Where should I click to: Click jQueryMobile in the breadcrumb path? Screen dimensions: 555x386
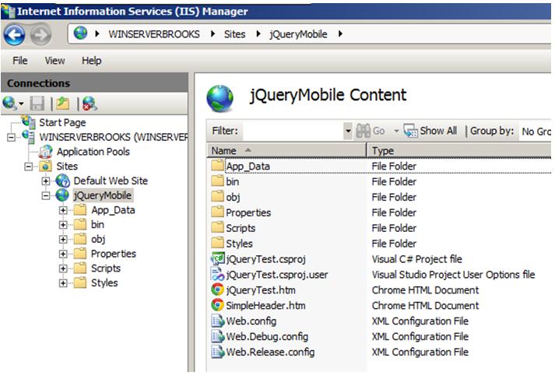coord(298,34)
